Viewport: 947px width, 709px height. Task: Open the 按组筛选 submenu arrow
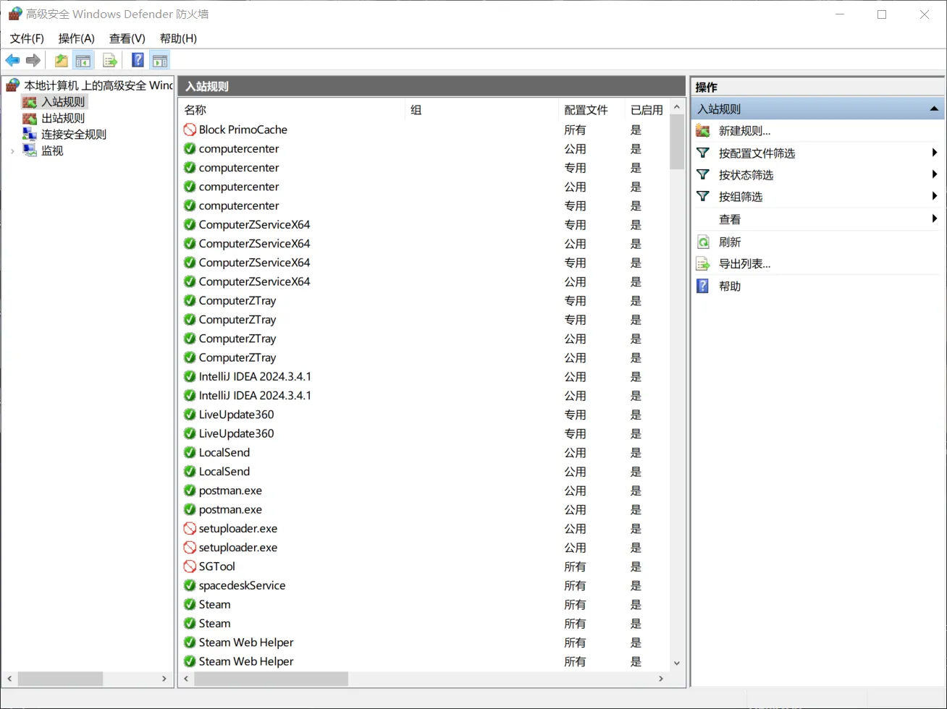click(x=935, y=196)
